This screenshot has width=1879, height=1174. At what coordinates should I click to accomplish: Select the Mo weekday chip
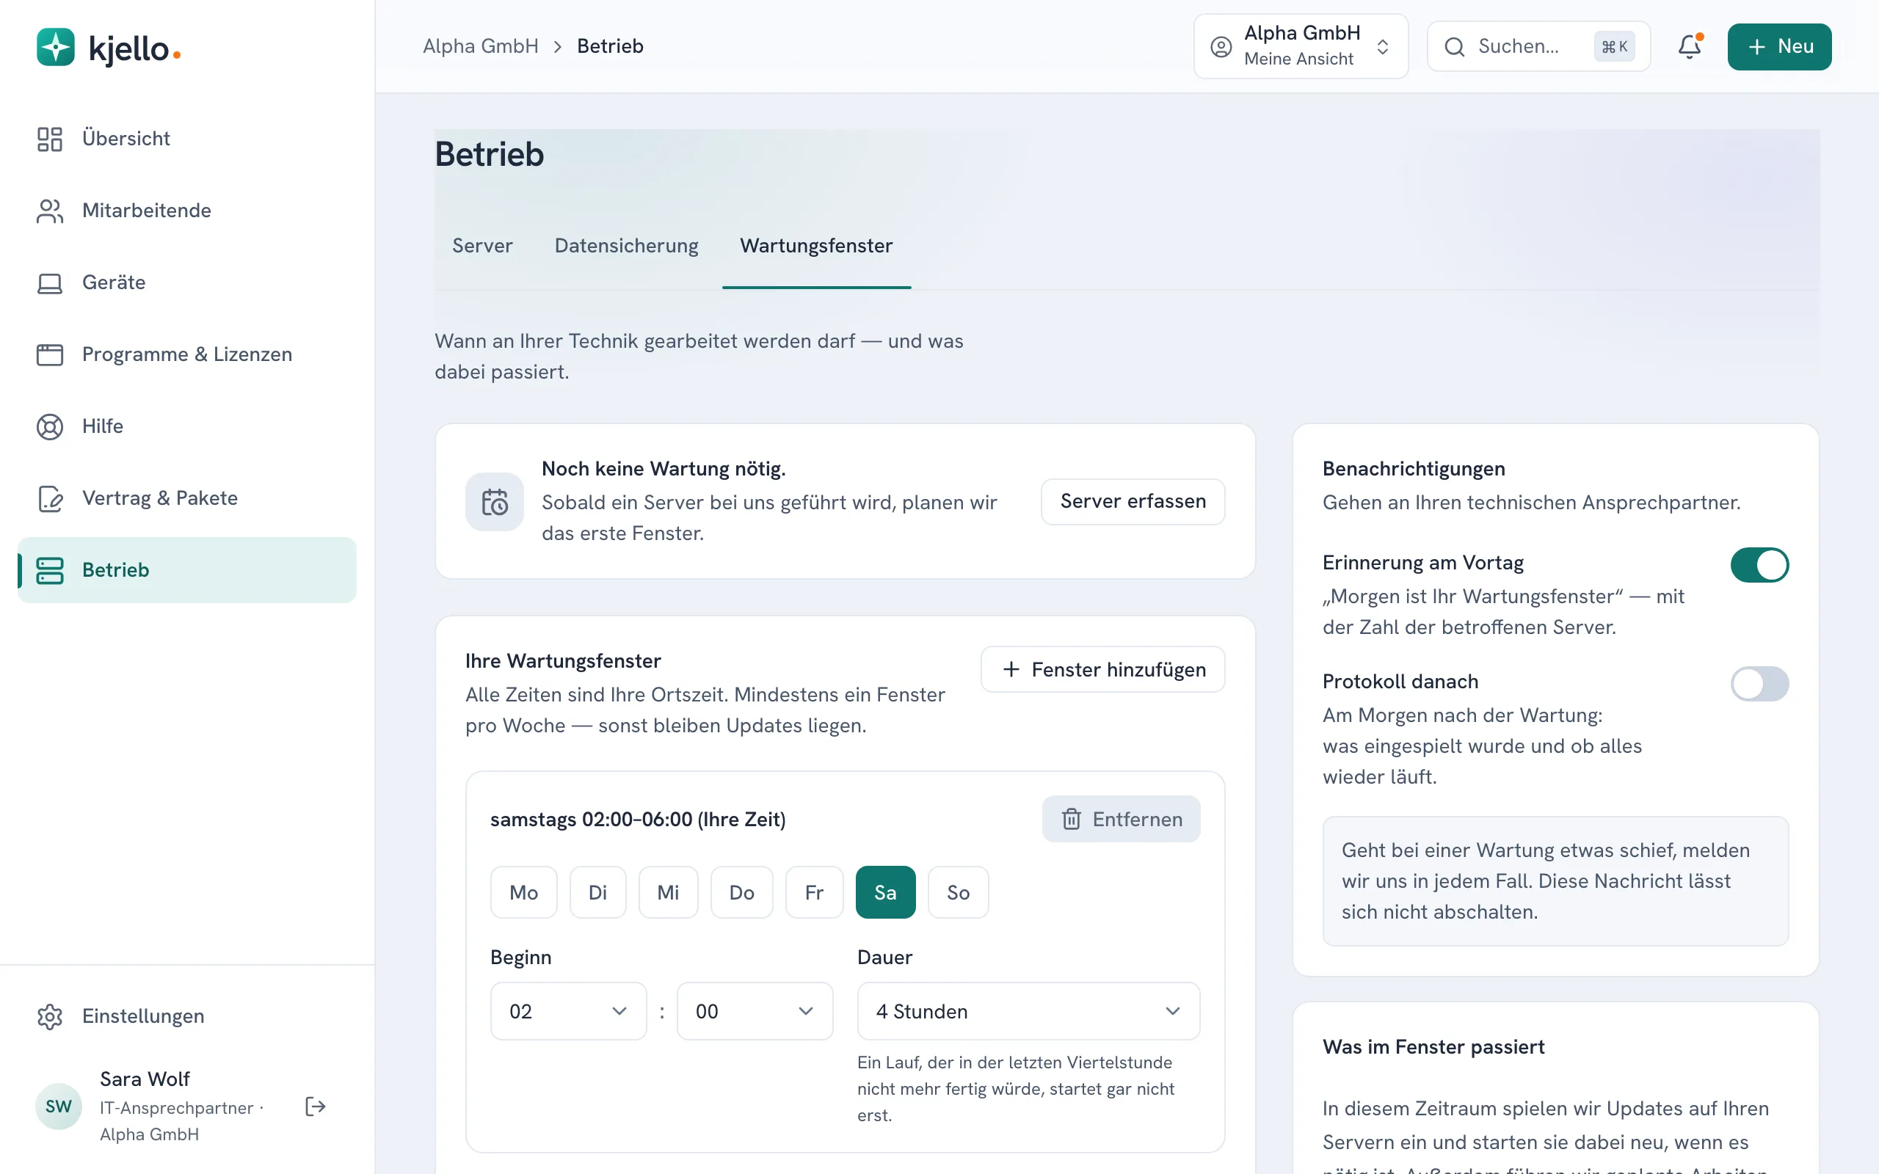[524, 893]
